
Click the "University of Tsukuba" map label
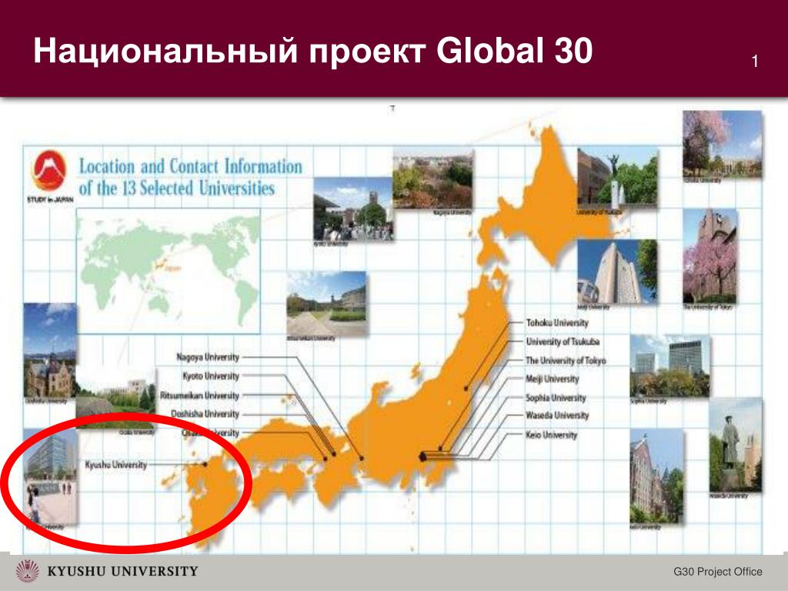(563, 342)
